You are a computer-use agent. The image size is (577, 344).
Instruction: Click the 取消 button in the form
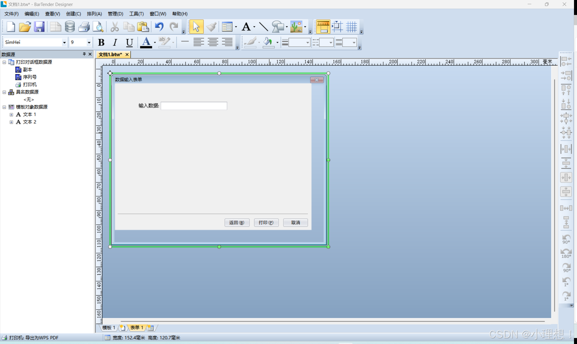click(x=295, y=223)
